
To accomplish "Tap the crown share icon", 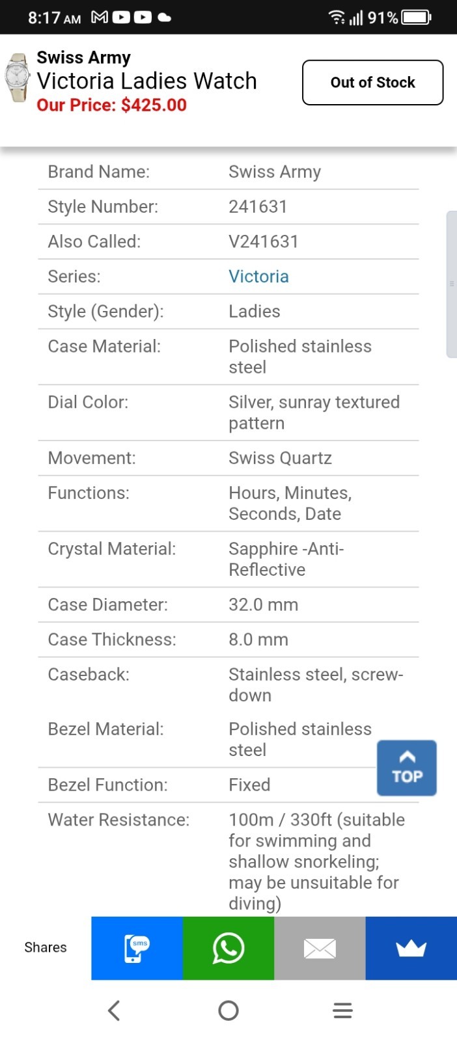I will pyautogui.click(x=411, y=948).
